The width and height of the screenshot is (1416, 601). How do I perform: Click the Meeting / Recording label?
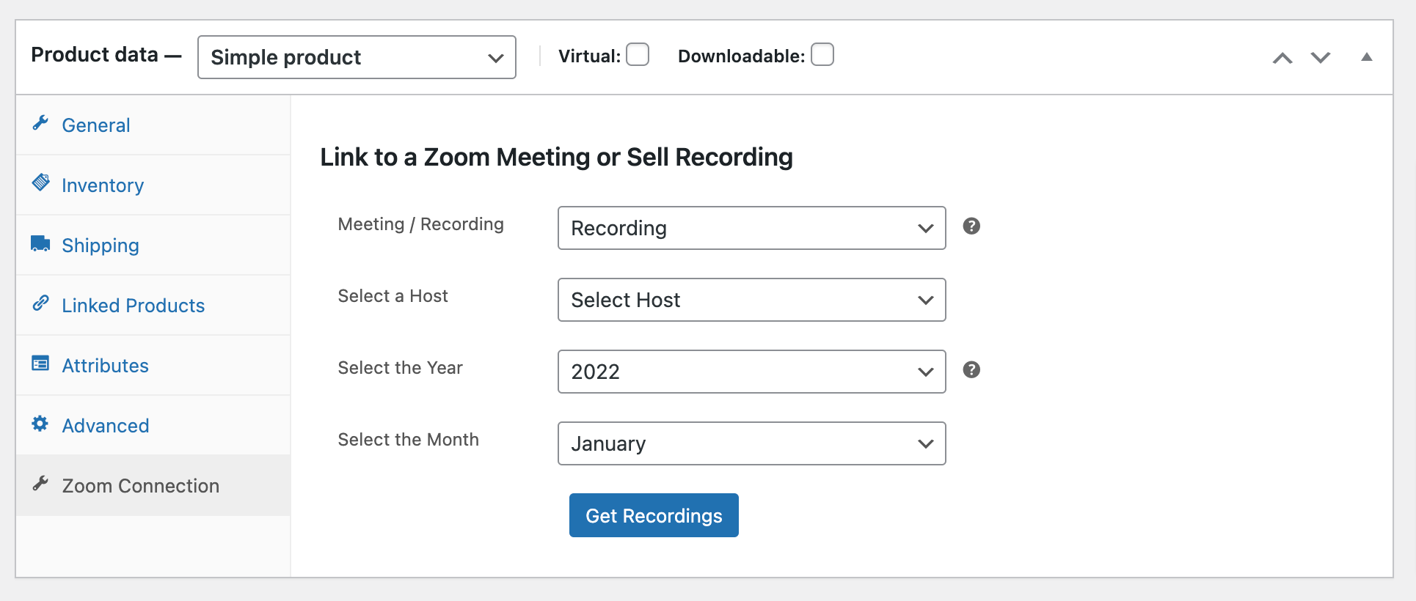(420, 224)
